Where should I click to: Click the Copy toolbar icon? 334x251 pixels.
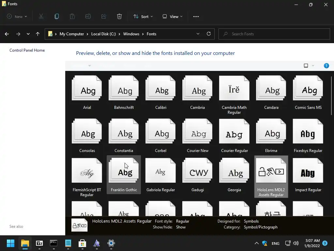(57, 16)
